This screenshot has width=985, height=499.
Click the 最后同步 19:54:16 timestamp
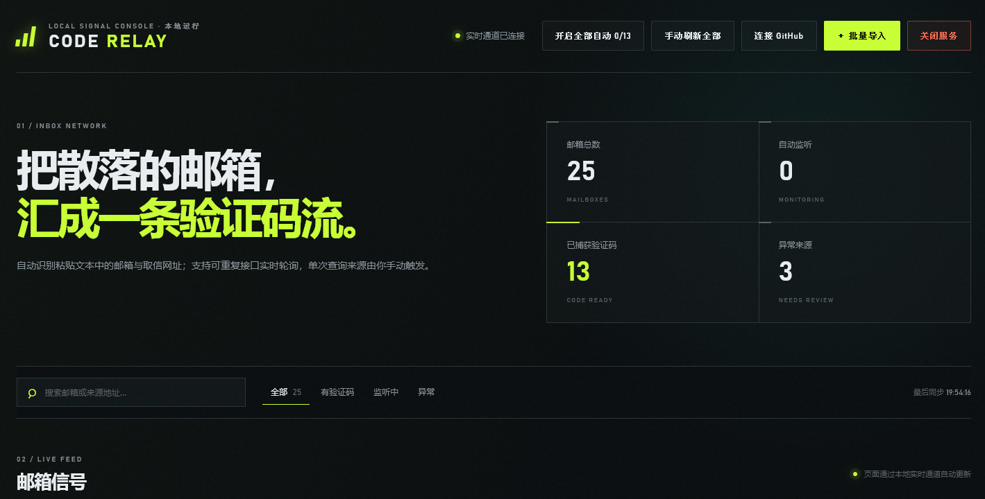[942, 392]
